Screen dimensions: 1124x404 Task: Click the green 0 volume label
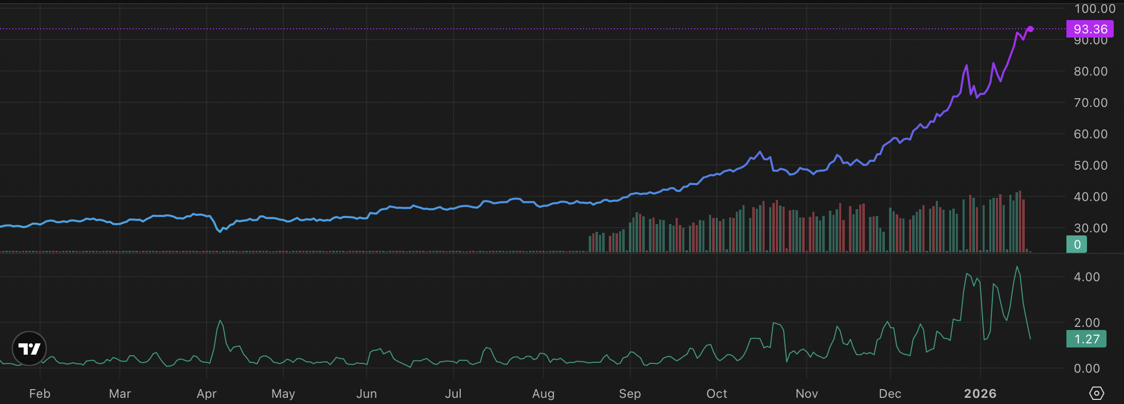click(1077, 245)
